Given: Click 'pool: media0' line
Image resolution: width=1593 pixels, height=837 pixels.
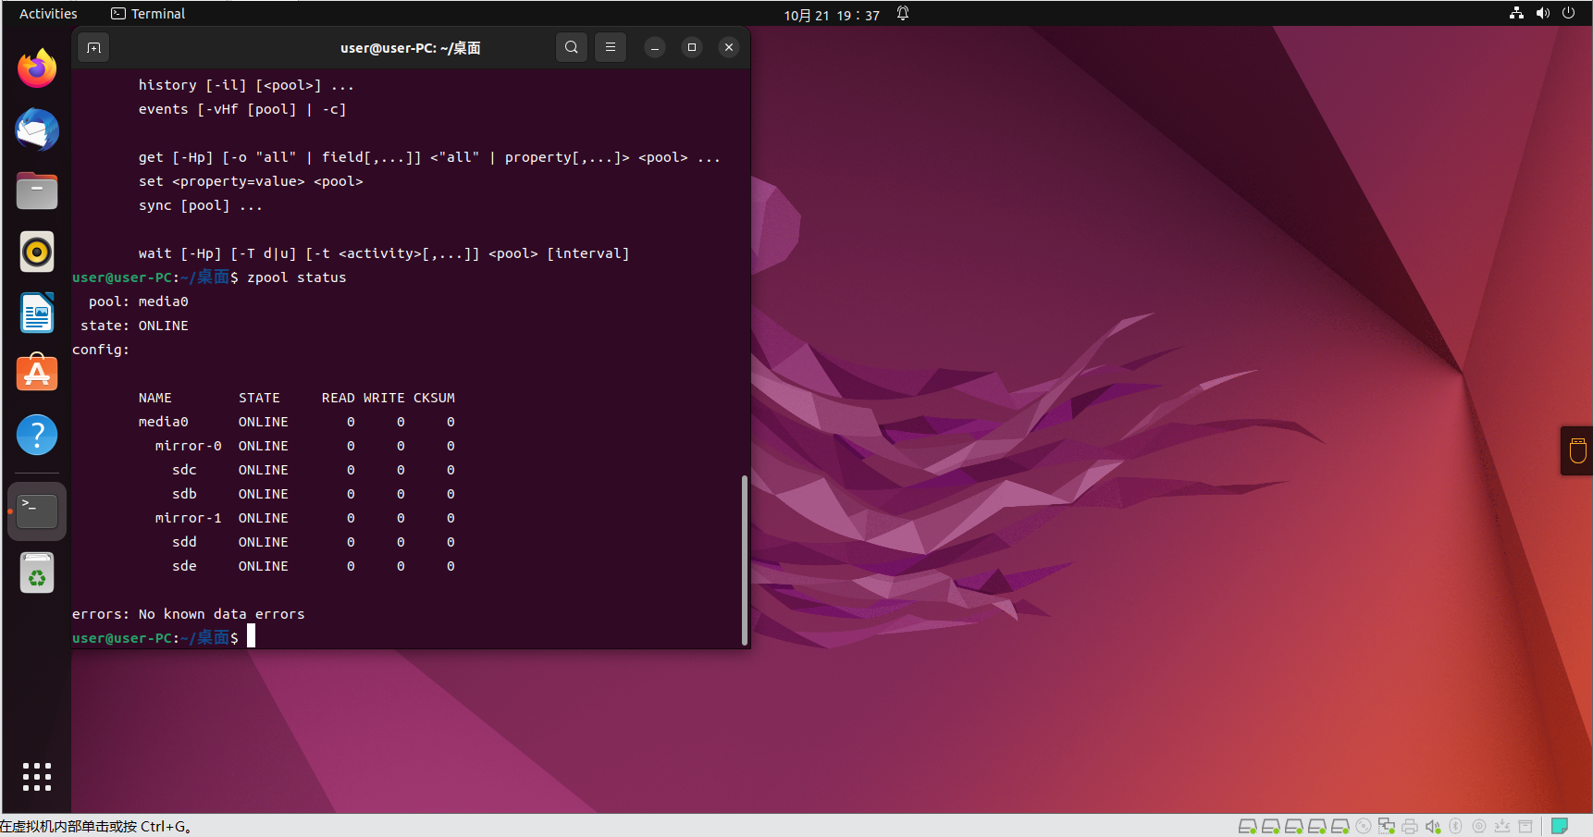Looking at the screenshot, I should [138, 302].
